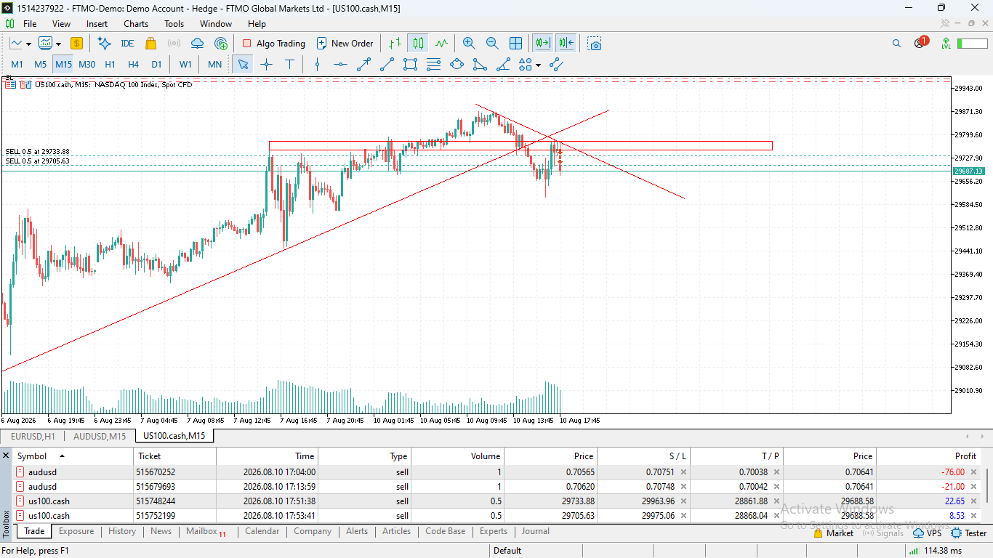Switch to the EURUSD,H1 chart tab
Screen dimensions: 993x558
click(33, 436)
